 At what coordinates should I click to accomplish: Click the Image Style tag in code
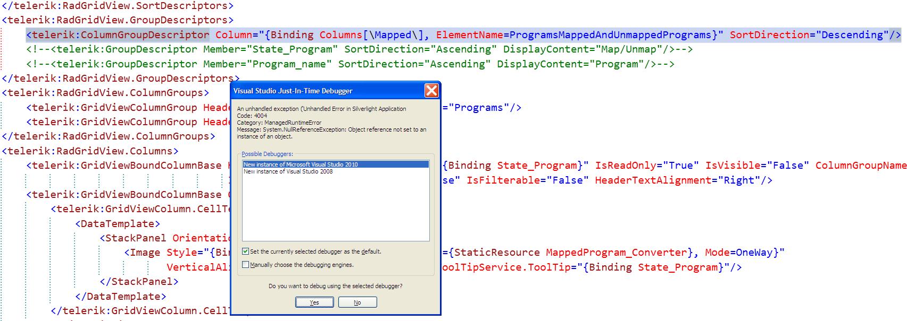coord(178,253)
